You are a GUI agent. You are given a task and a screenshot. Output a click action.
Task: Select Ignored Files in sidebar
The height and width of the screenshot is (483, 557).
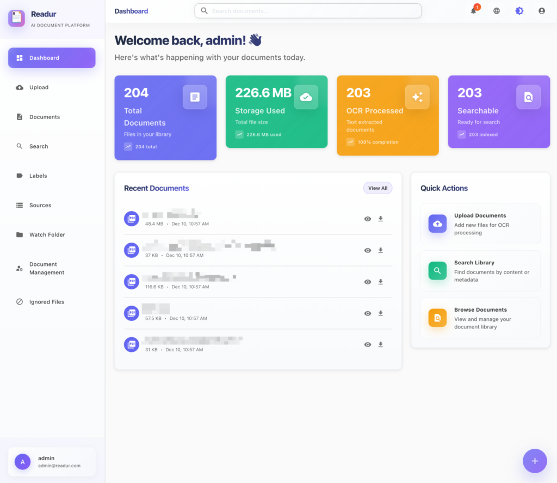click(x=46, y=302)
